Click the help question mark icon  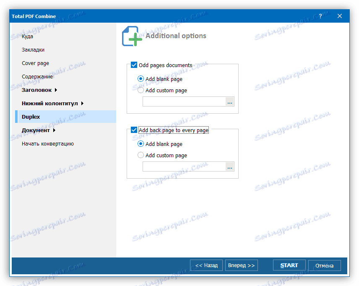[320, 16]
